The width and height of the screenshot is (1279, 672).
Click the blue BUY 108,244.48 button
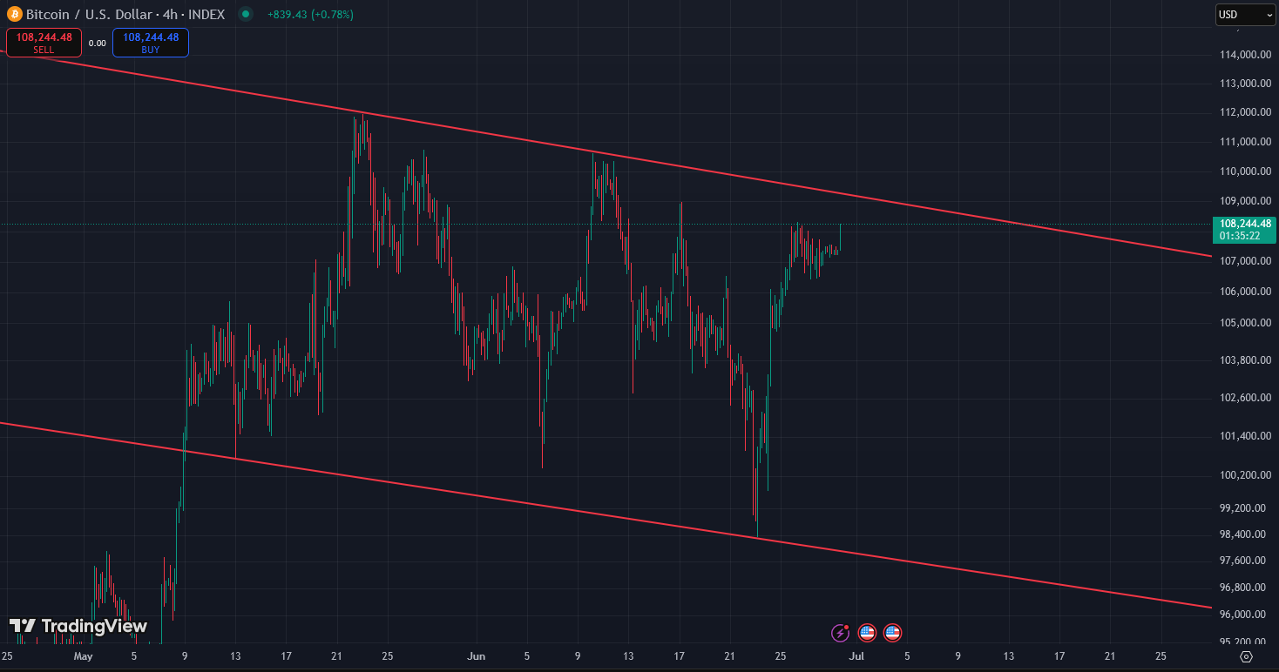(x=150, y=43)
